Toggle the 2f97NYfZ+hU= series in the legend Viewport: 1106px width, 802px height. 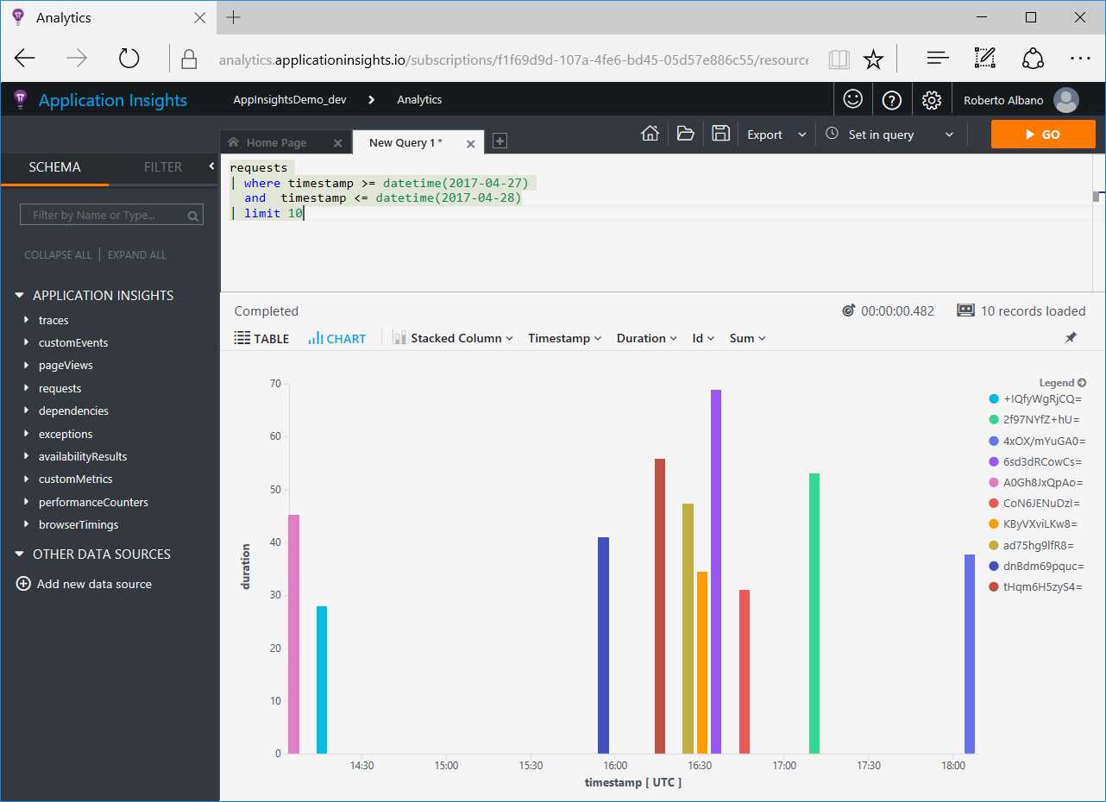click(x=1035, y=420)
